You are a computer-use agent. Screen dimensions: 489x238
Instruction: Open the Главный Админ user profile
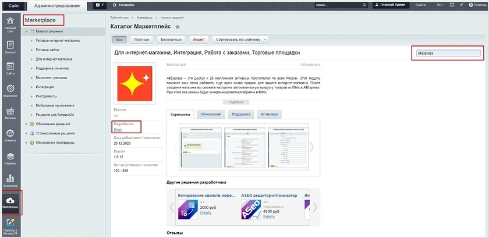pos(391,5)
